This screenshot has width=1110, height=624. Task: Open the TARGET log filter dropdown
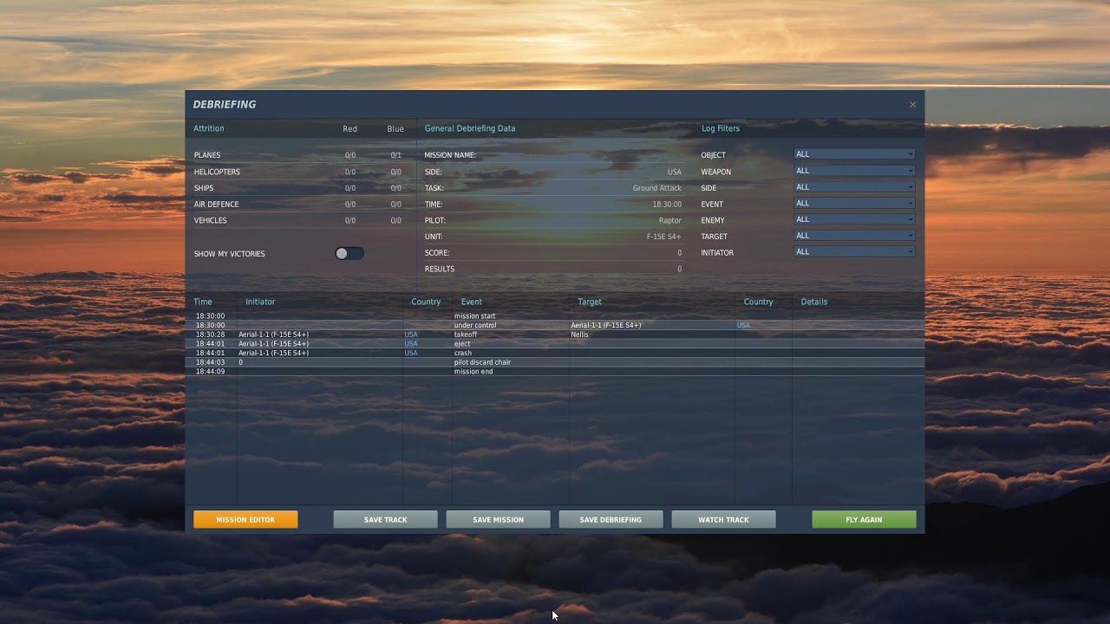coord(854,236)
